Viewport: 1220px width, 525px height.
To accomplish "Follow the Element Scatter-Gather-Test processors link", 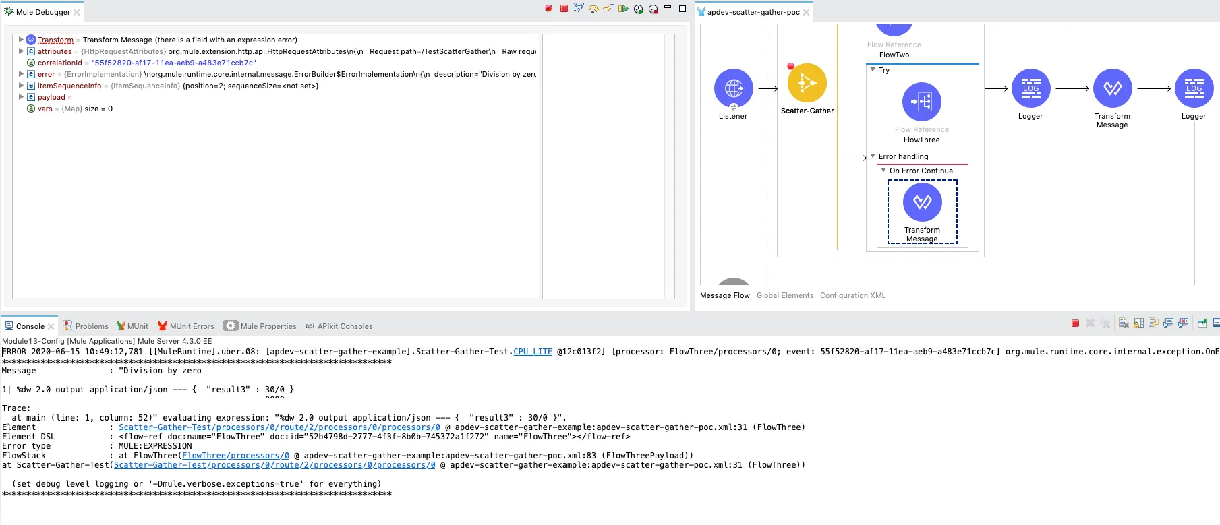I will pos(279,427).
